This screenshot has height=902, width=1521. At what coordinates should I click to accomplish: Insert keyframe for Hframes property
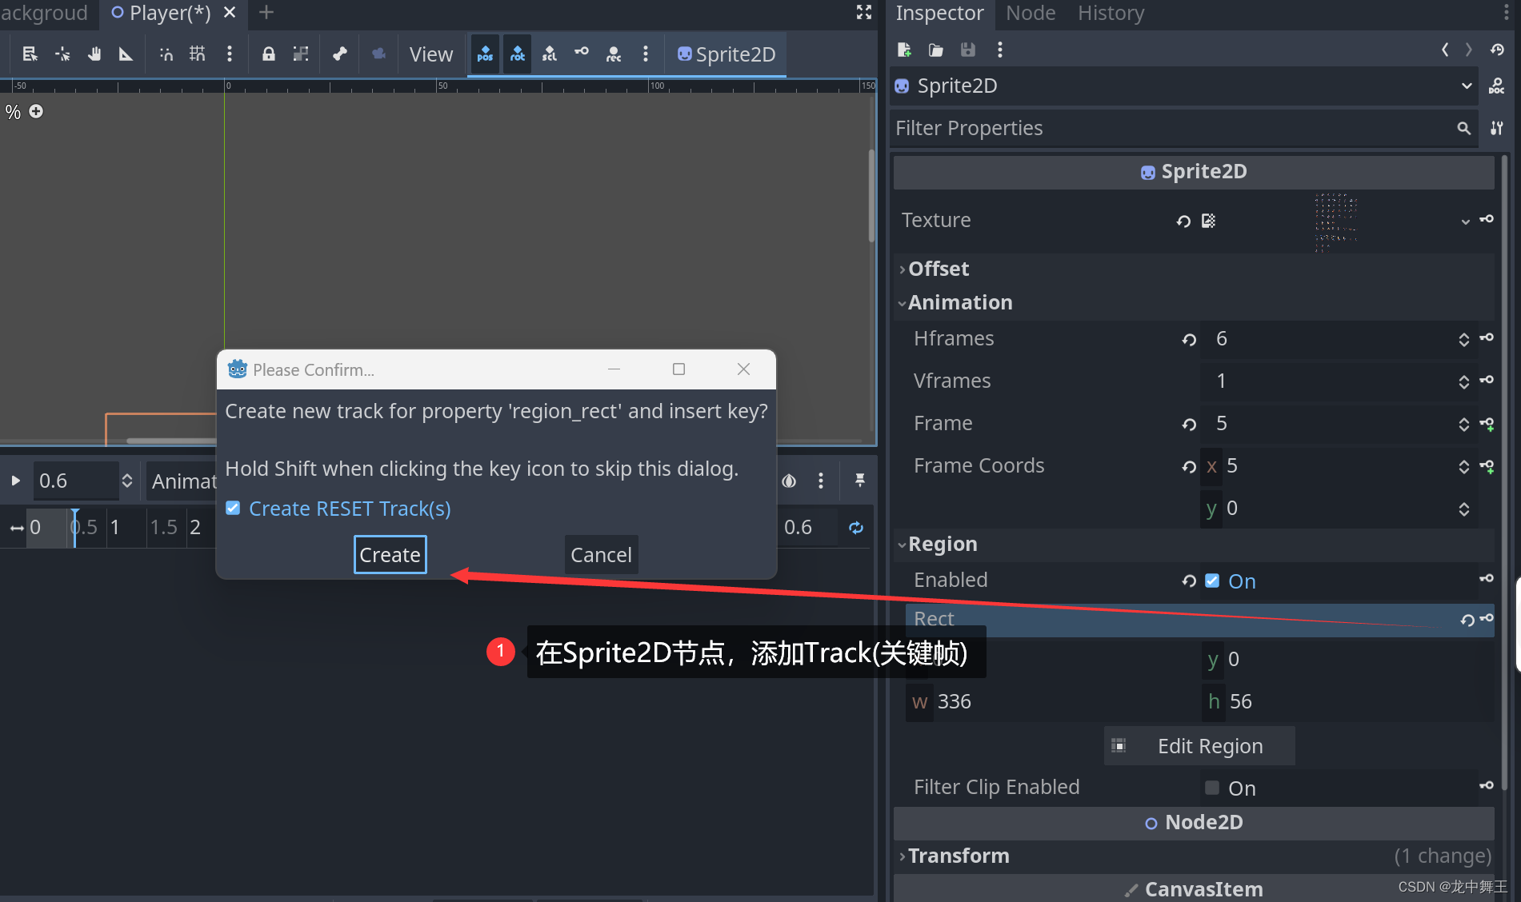tap(1487, 338)
